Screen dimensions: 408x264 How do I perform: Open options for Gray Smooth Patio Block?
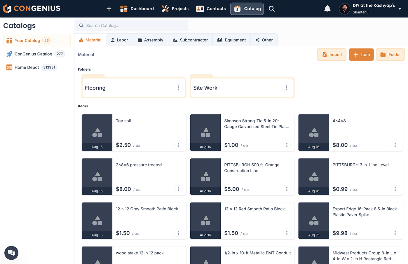178,233
